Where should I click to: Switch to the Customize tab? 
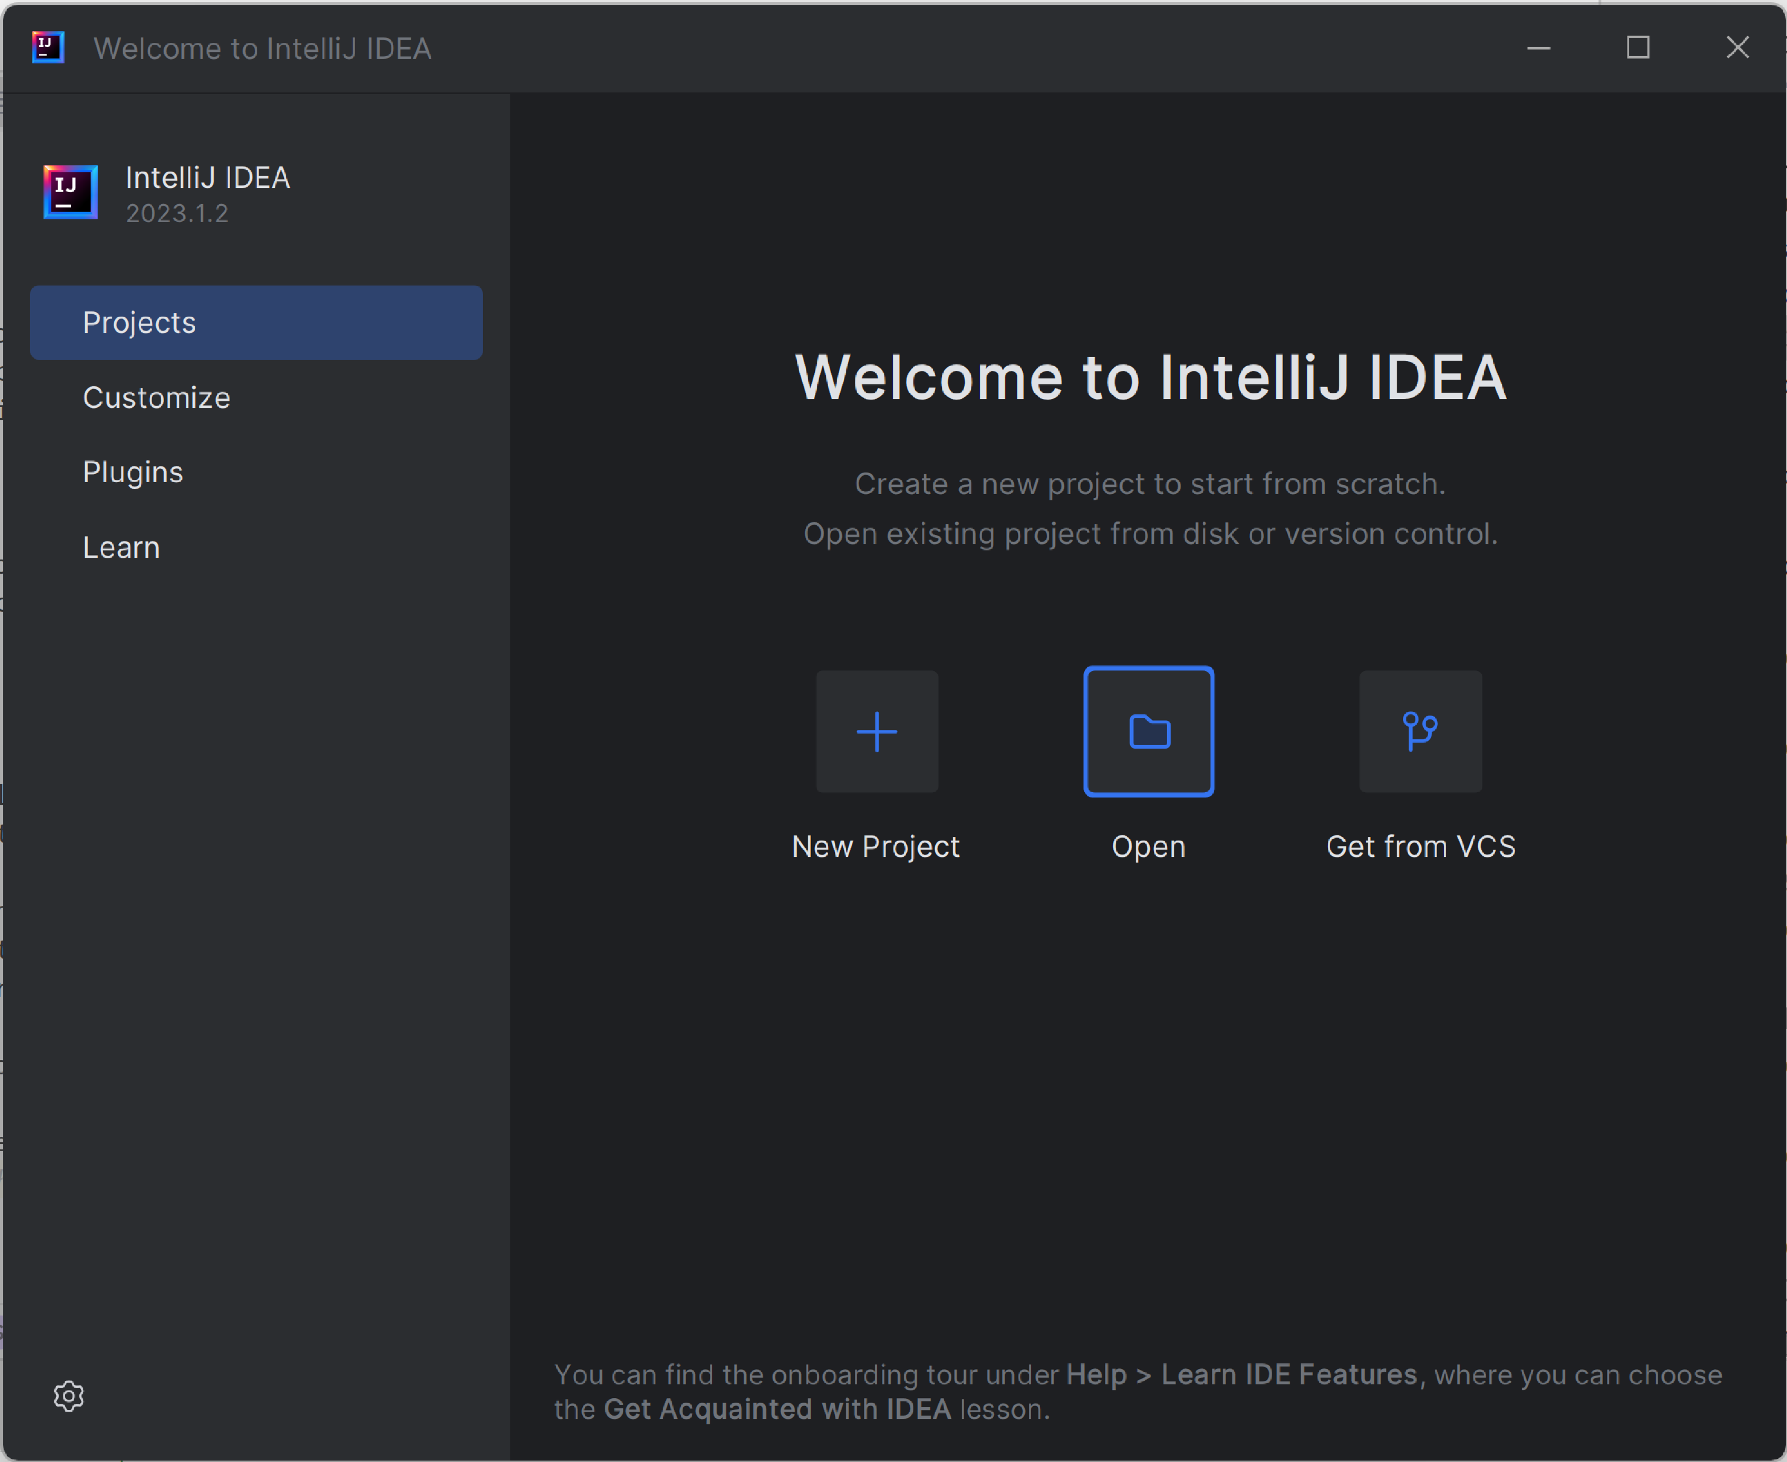(157, 397)
